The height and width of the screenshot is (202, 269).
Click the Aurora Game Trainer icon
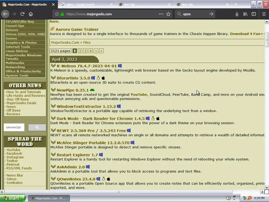52,29
